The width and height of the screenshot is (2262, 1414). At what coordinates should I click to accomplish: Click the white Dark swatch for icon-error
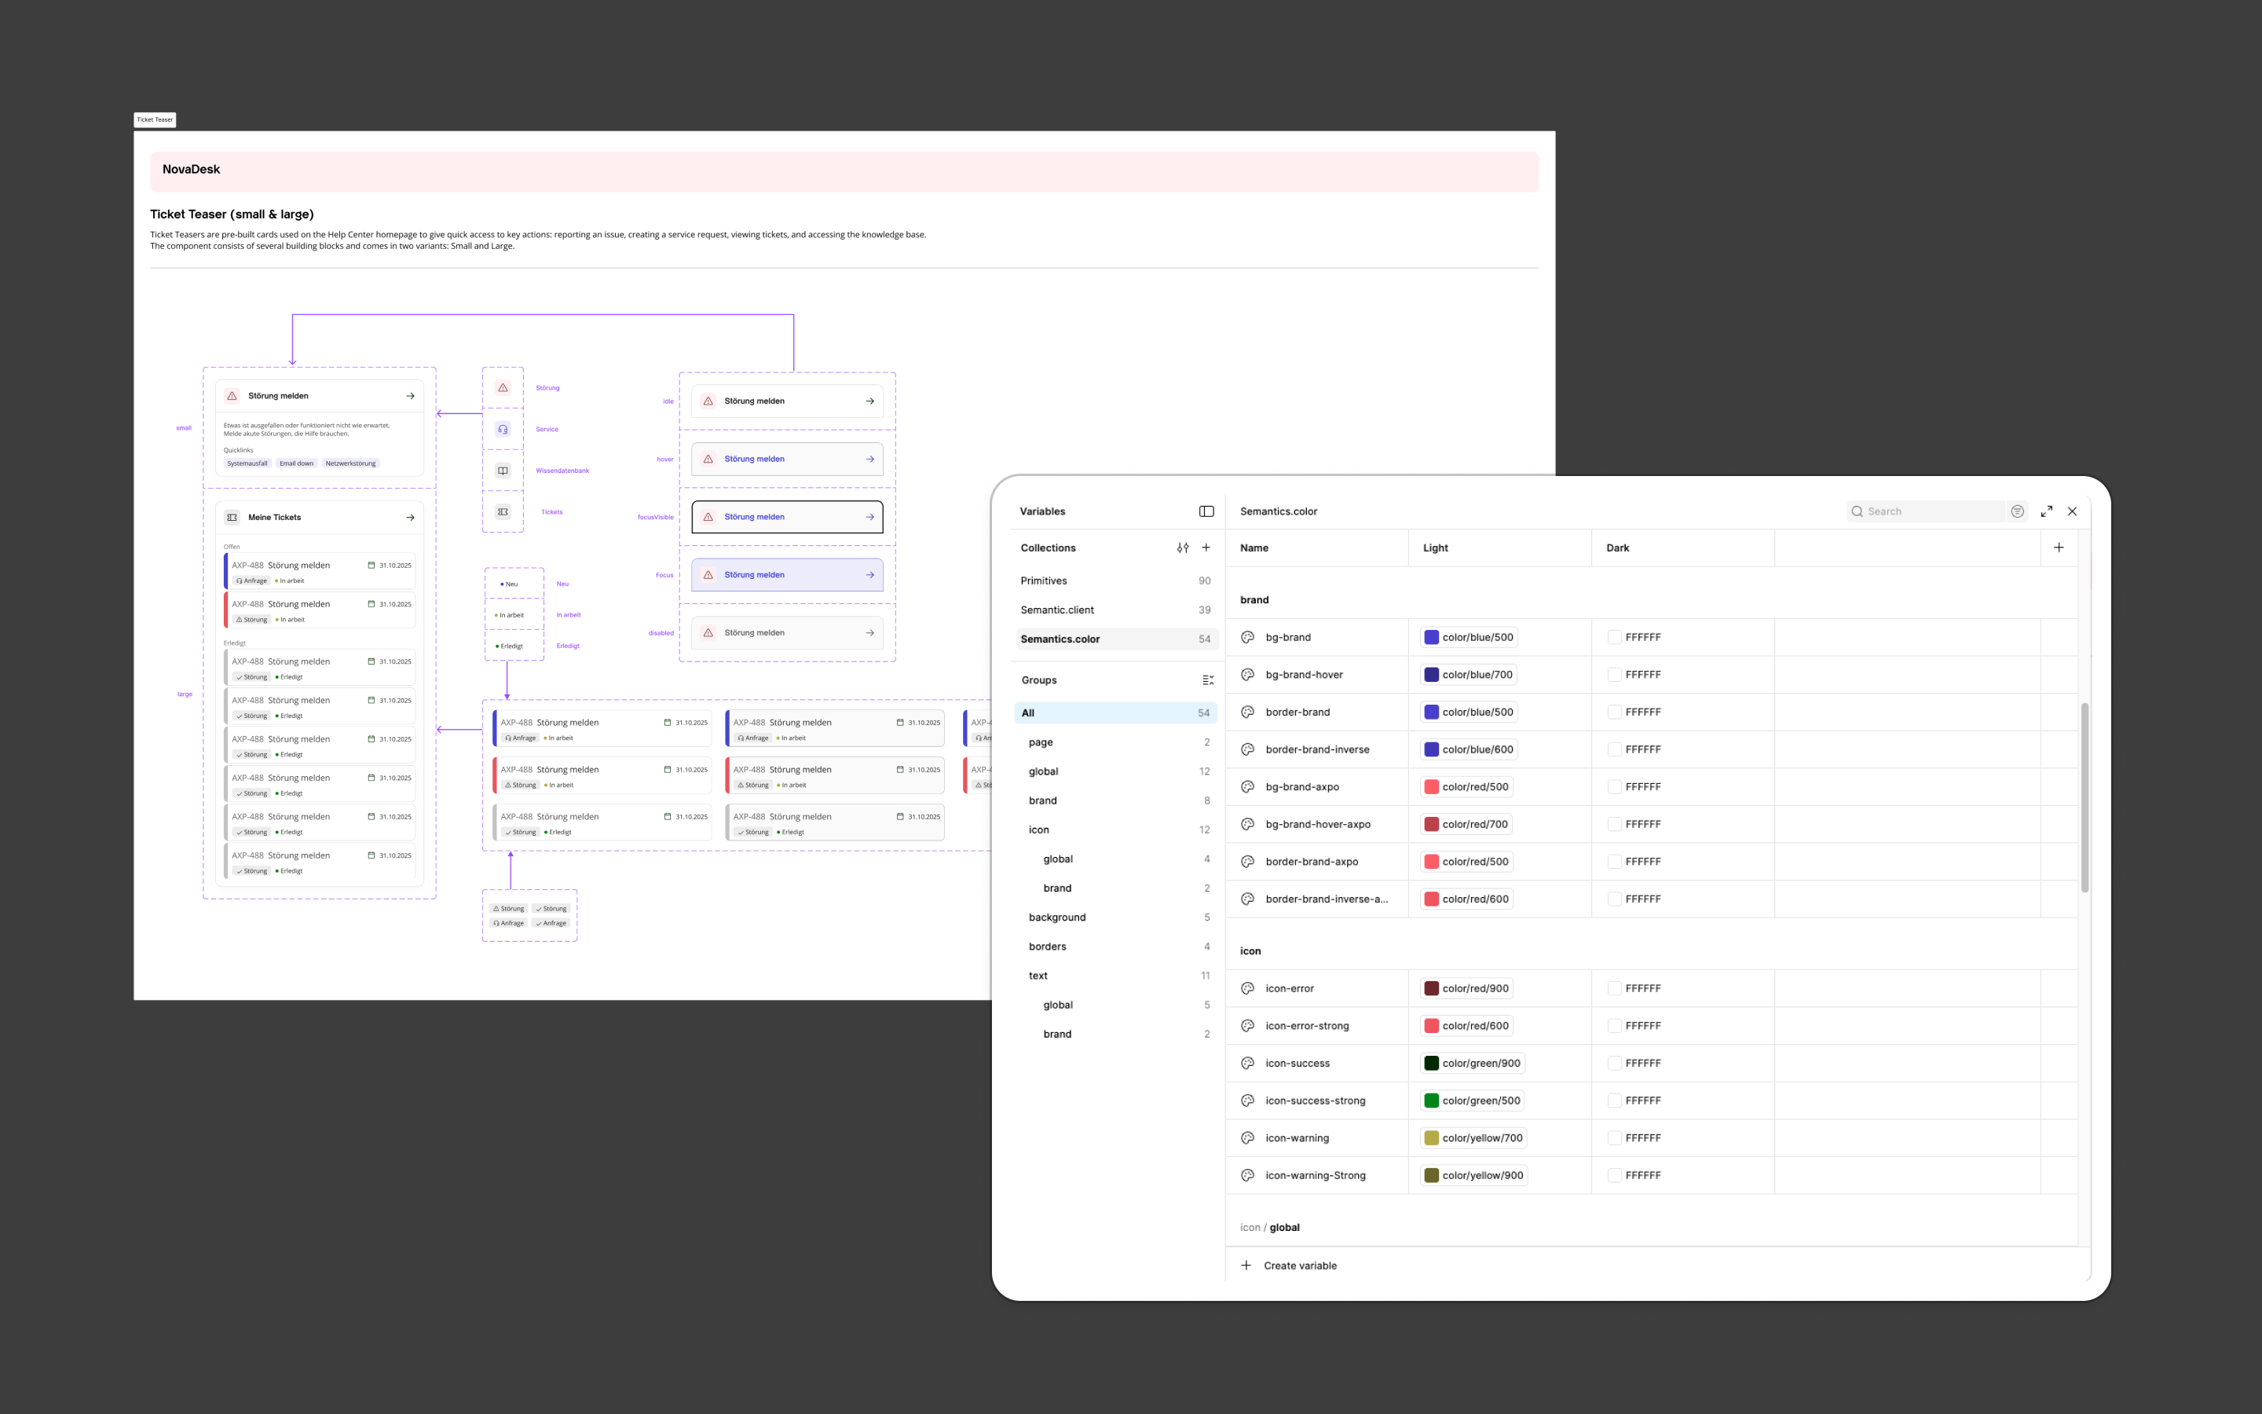(x=1614, y=988)
